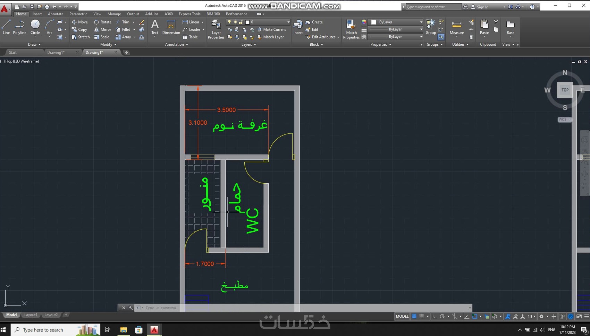Viewport: 590px width, 336px height.
Task: Toggle ortho mode in status bar
Action: [x=435, y=316]
